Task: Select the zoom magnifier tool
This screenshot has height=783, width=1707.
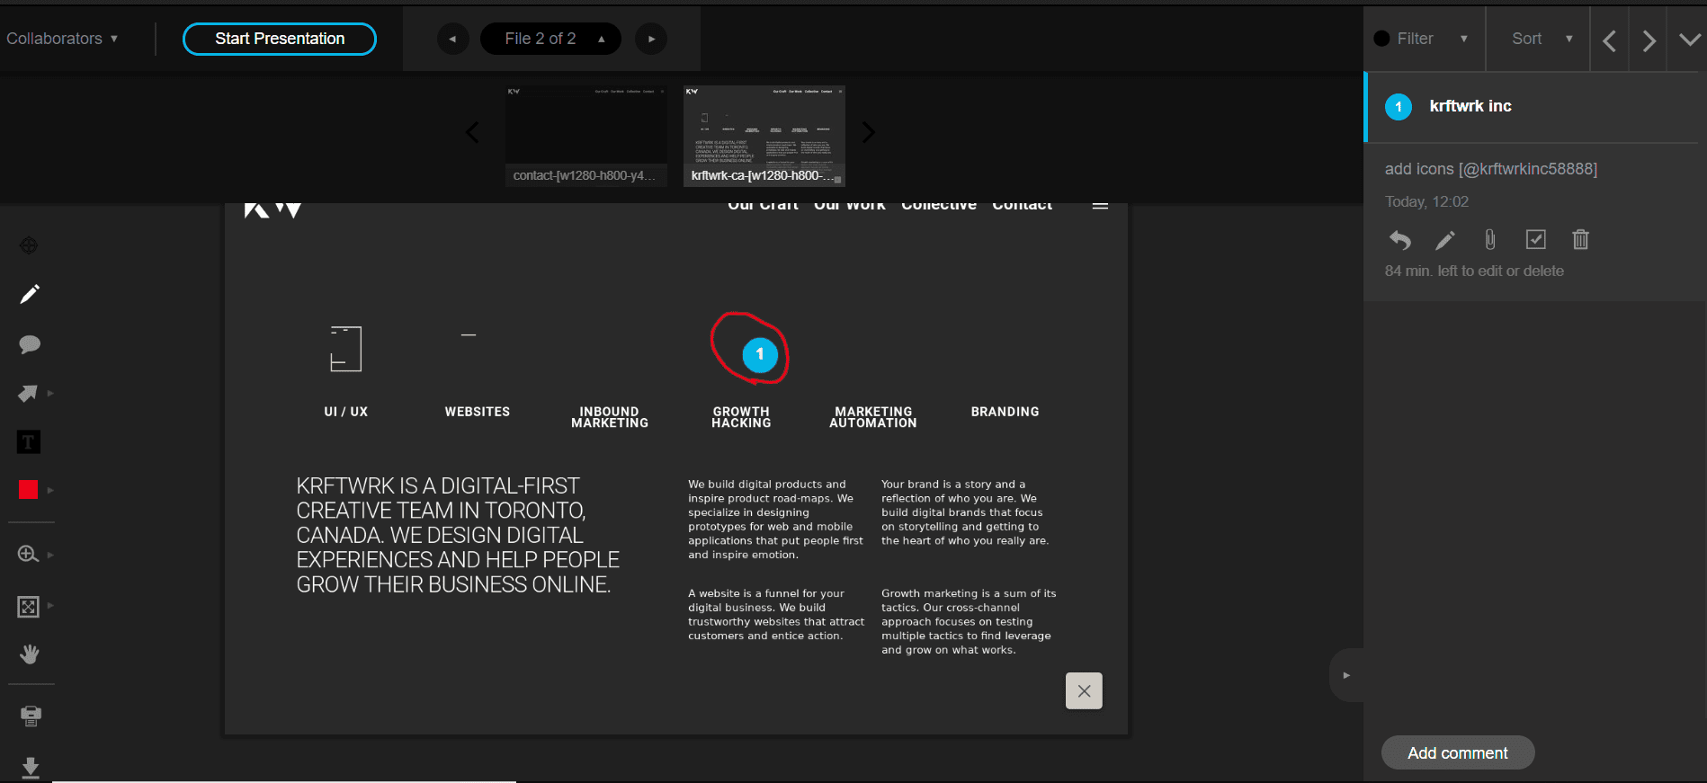Action: (x=28, y=555)
